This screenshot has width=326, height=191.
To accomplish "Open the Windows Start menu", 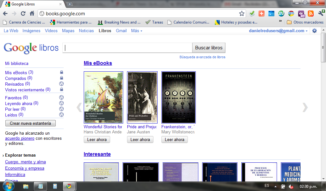I will [8, 186].
